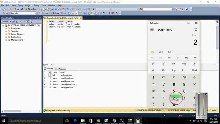
Task: Toggle the DEG angle mode
Action: tap(152, 52)
